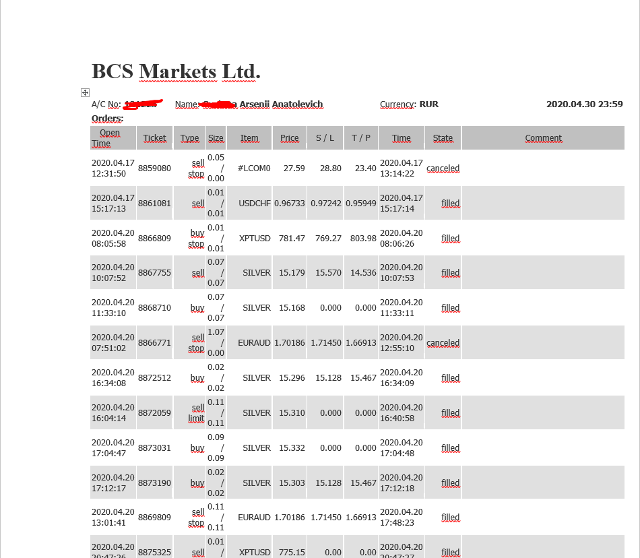The width and height of the screenshot is (640, 558).
Task: Click the sell limit type cell
Action: pyautogui.click(x=196, y=413)
